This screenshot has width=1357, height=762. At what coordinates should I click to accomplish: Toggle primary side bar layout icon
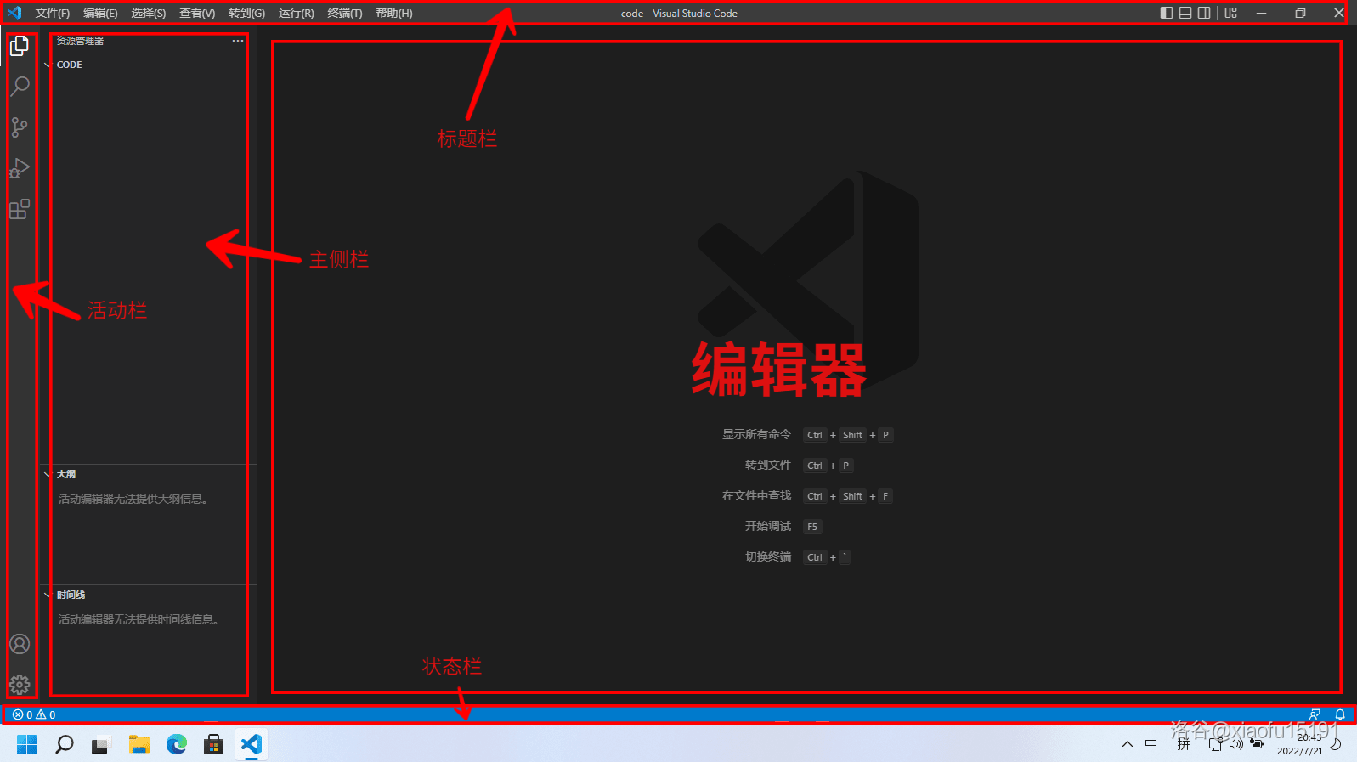pos(1167,13)
